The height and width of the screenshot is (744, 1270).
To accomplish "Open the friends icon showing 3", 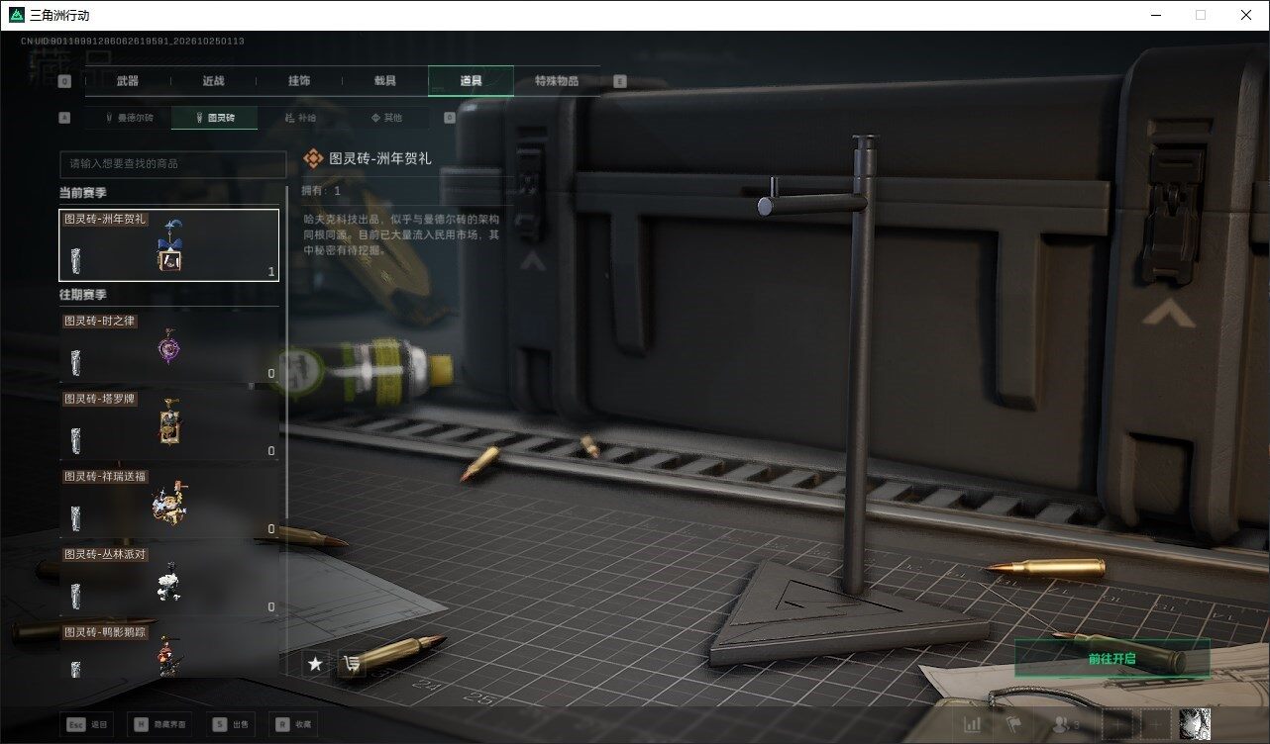I will (x=1066, y=724).
